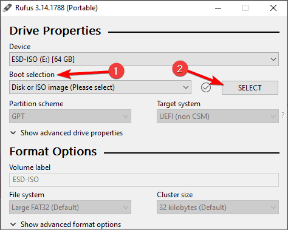The image size is (288, 230).
Task: Click chevron icon beside advanced drive properties
Action: 13,133
